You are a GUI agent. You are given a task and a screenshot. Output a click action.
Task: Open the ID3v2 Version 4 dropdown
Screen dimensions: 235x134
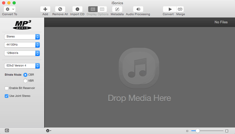[22, 66]
